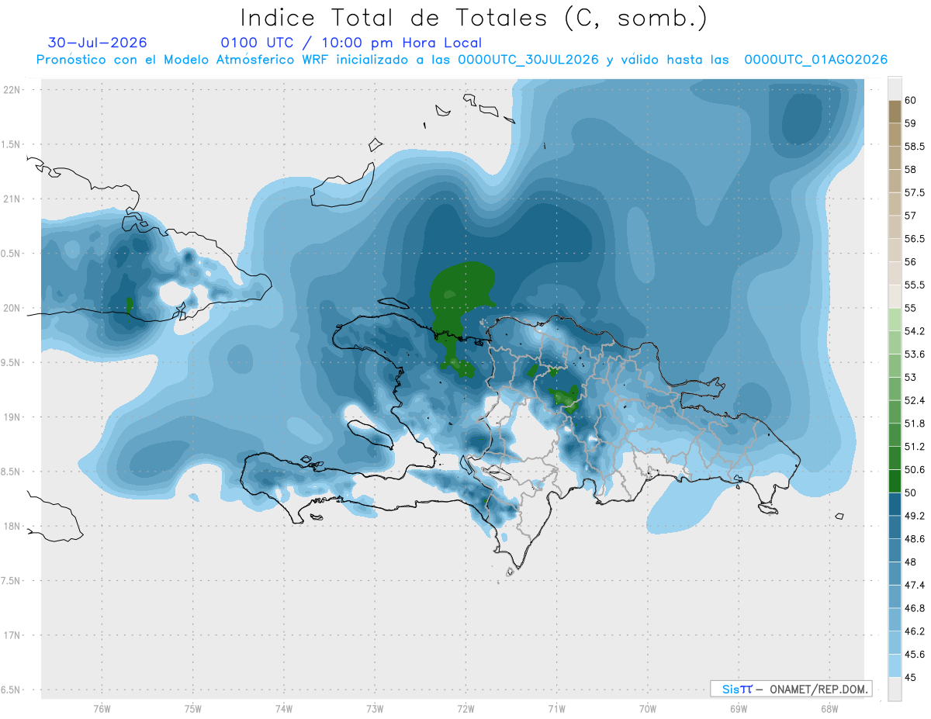Click the title 'Indice Total de Totales (C, somb.)'

click(x=473, y=18)
